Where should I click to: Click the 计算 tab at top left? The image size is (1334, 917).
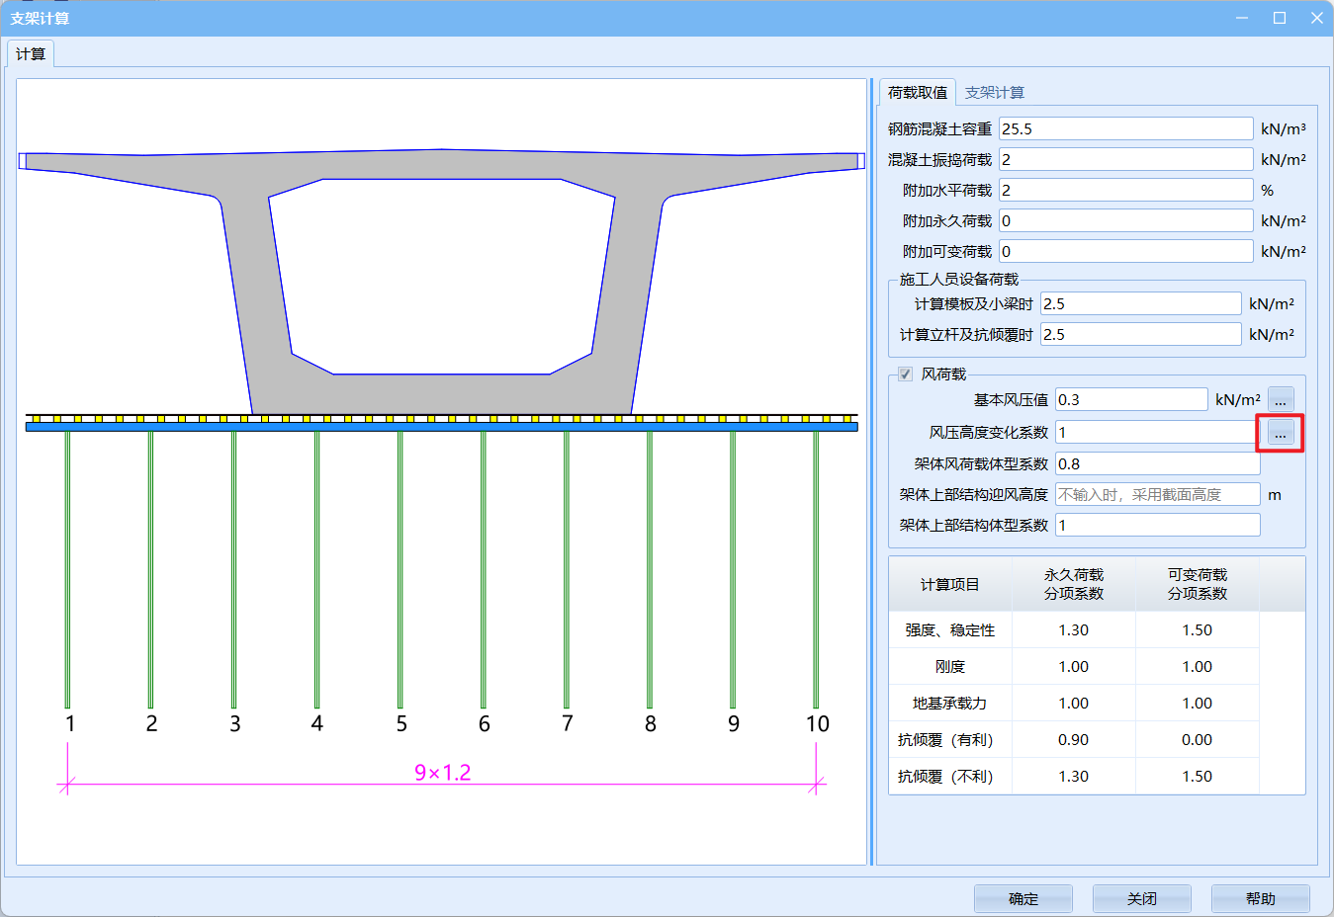(x=31, y=54)
